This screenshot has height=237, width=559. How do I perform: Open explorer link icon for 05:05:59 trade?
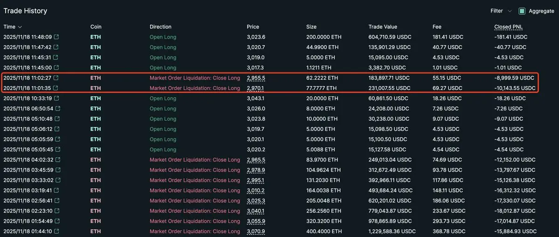(58, 139)
